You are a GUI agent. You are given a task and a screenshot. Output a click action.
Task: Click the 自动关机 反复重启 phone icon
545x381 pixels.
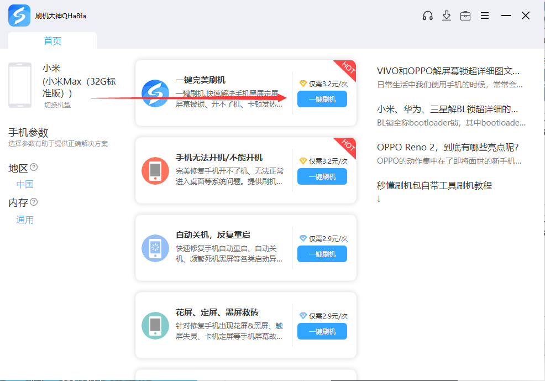point(155,248)
